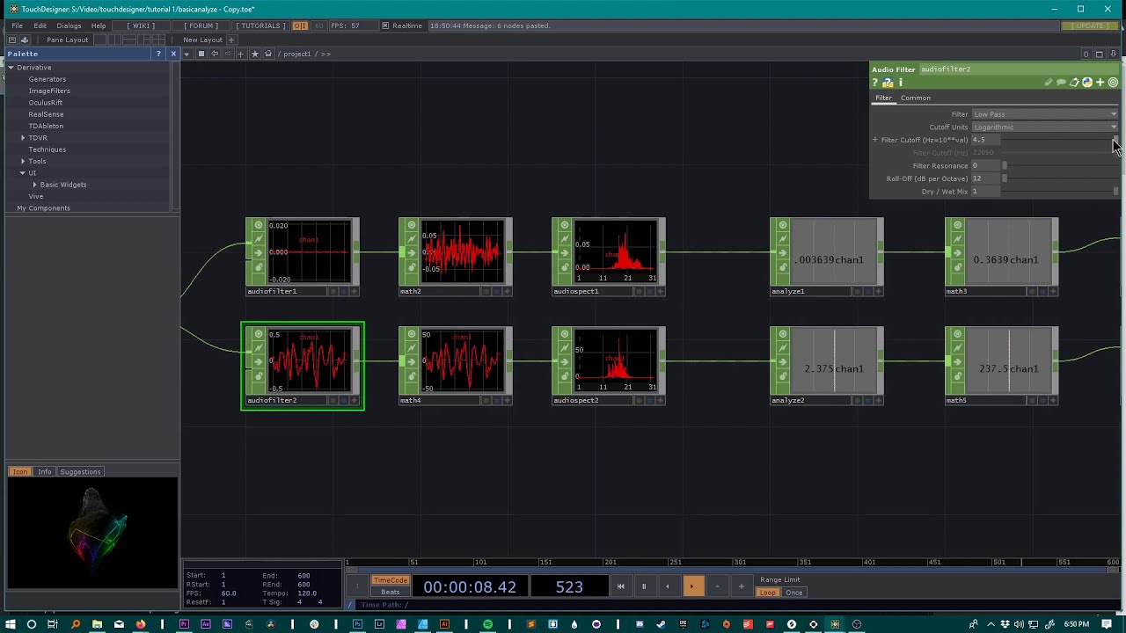Open the File menu
Image resolution: width=1126 pixels, height=633 pixels.
[17, 25]
